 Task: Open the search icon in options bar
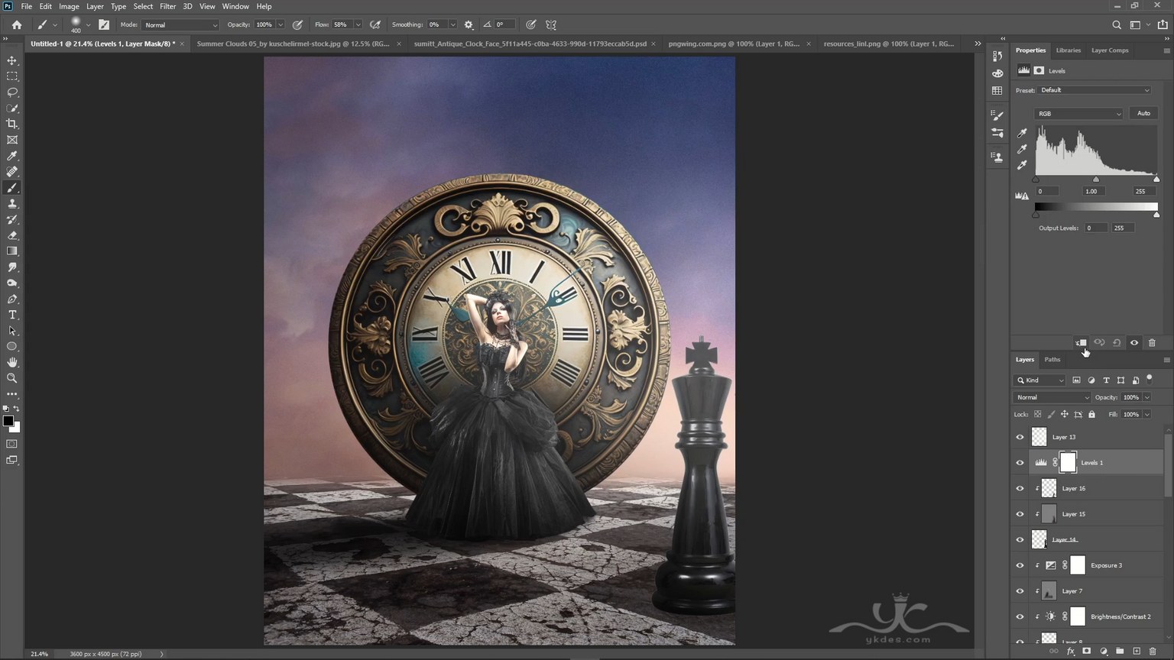[1117, 24]
